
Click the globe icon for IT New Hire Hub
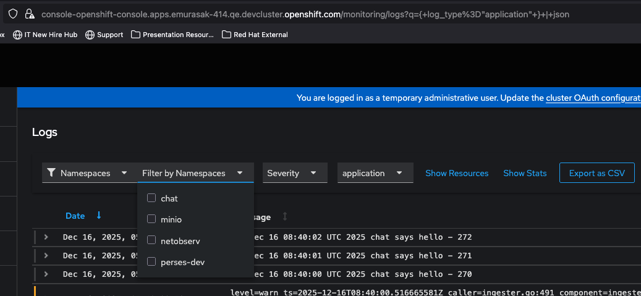coord(17,35)
